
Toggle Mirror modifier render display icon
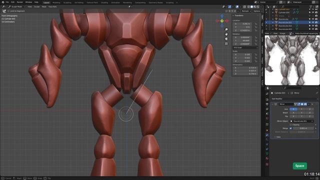point(305,104)
